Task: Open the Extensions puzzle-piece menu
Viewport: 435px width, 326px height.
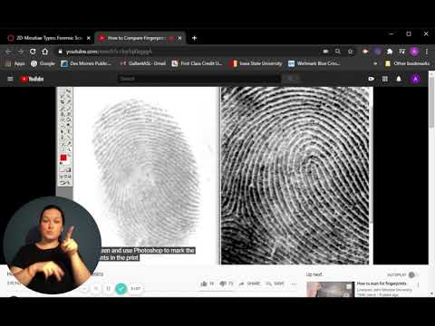Action: pyautogui.click(x=390, y=52)
